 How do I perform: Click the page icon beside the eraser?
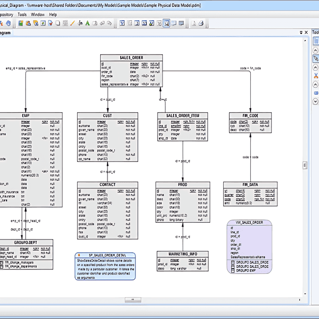[194, 23]
